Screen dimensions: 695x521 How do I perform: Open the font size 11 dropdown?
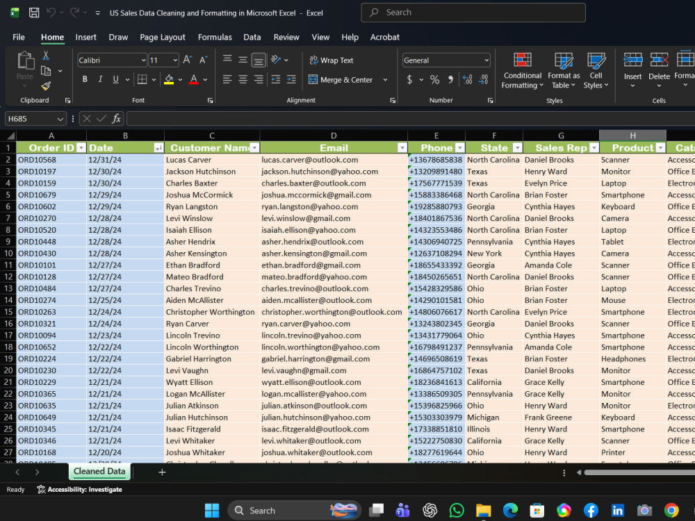click(176, 60)
